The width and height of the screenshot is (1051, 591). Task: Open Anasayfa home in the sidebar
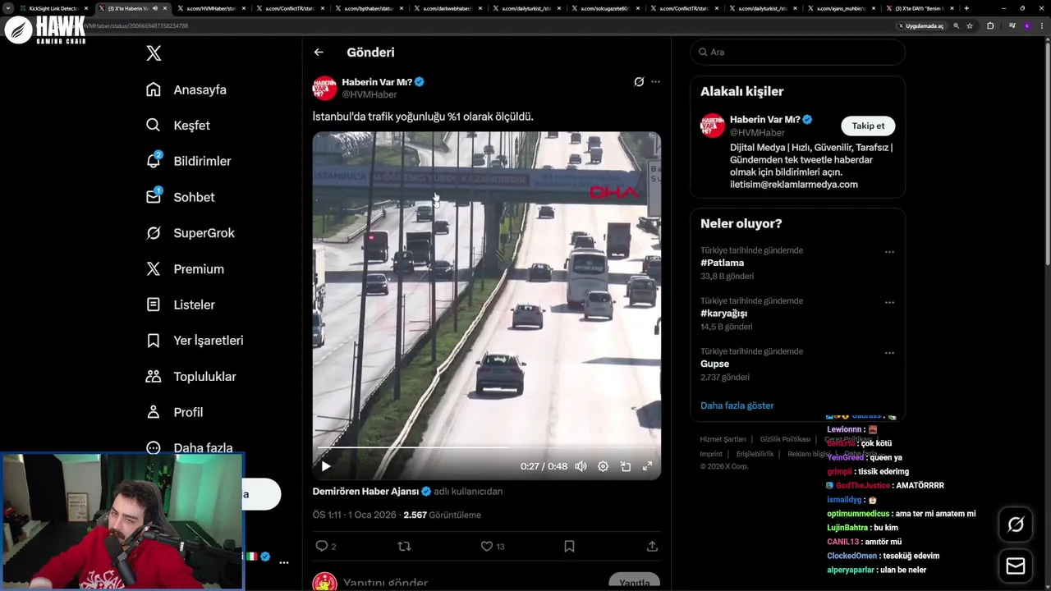186,89
